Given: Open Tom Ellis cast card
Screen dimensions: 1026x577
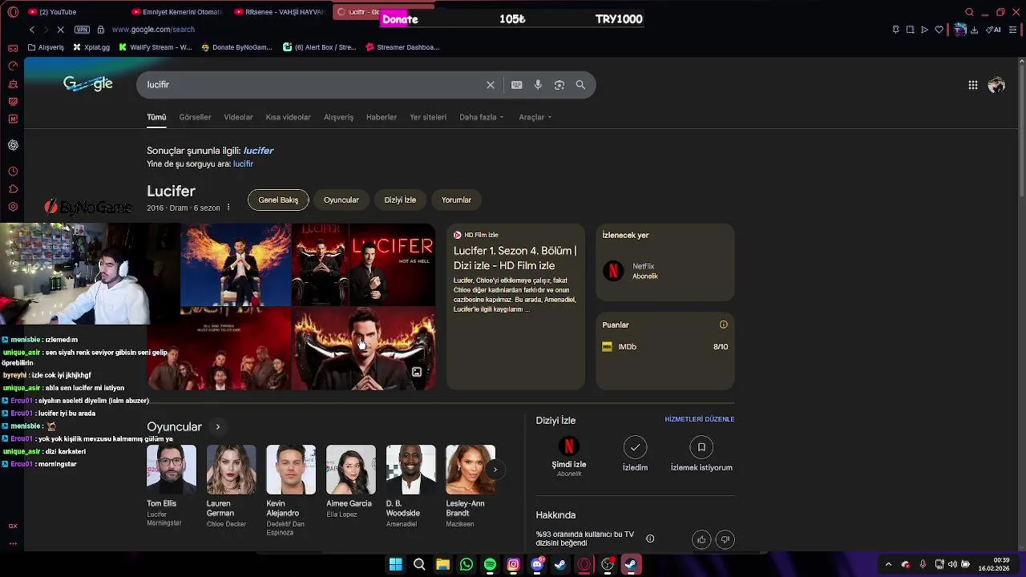Looking at the screenshot, I should (x=171, y=486).
